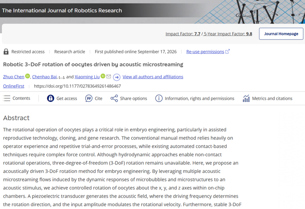
Task: Open Re-use permissions link
Action: (x=205, y=52)
